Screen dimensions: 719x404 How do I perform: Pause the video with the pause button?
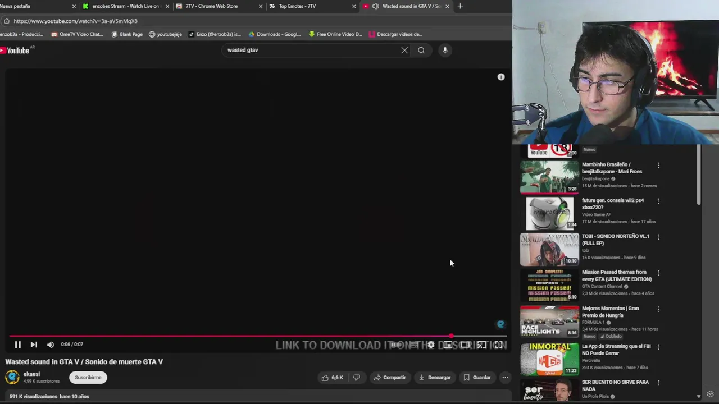coord(17,345)
